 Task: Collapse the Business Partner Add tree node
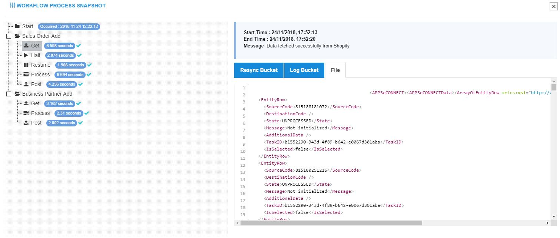9,94
